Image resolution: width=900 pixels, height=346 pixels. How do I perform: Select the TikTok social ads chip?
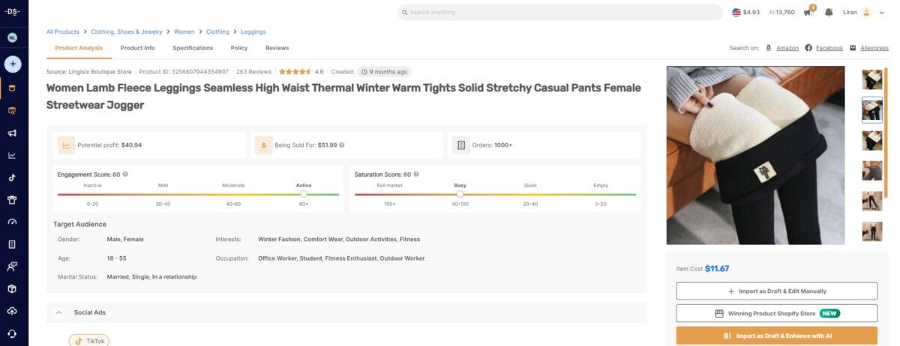coord(89,341)
